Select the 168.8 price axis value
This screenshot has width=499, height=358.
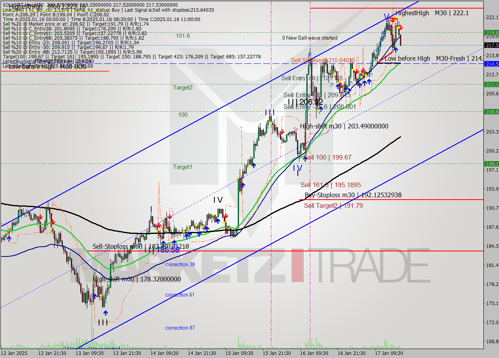pos(492,341)
